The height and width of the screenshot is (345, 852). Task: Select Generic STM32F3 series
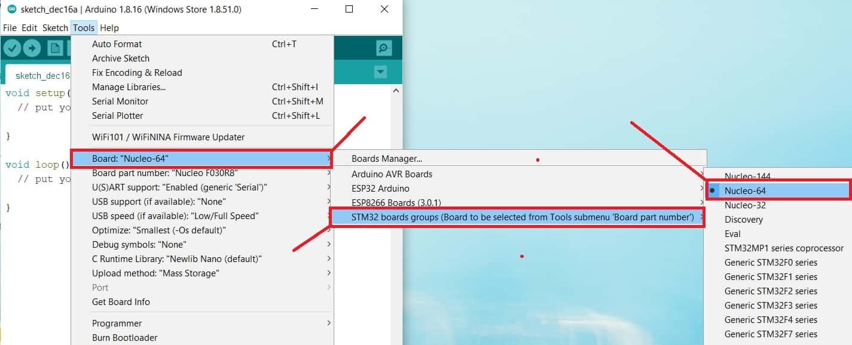[778, 306]
